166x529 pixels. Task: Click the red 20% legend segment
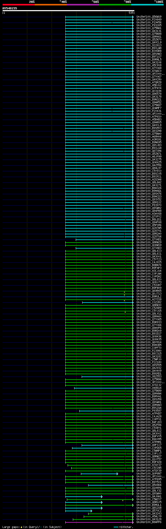[19, 5]
